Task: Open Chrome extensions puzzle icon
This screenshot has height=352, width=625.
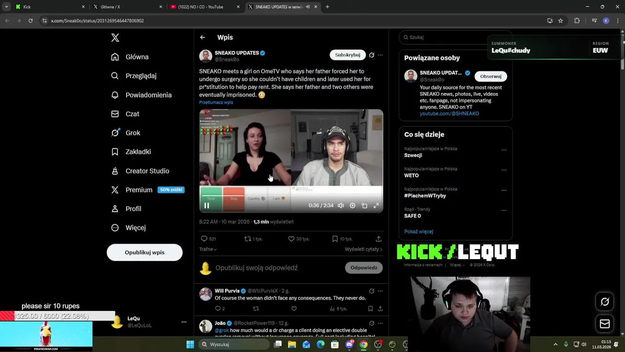Action: tap(577, 21)
